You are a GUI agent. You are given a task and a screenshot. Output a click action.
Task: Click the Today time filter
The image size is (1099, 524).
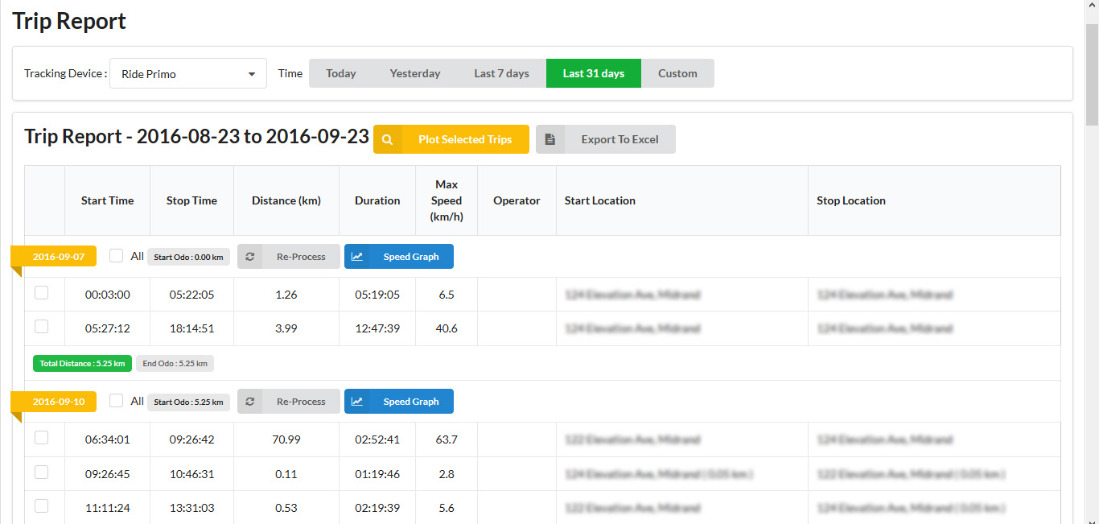point(341,73)
